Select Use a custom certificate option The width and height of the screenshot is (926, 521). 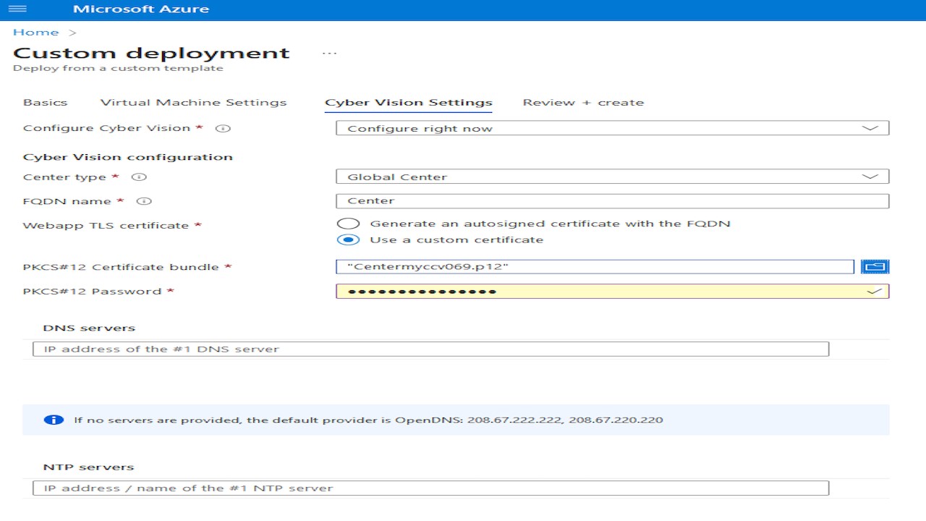coord(348,240)
